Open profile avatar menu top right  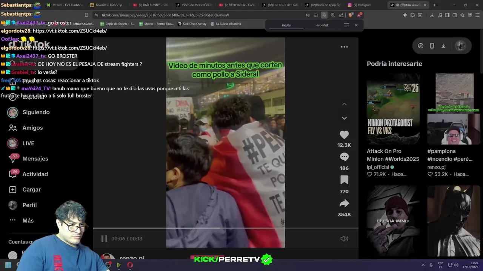pos(460,46)
